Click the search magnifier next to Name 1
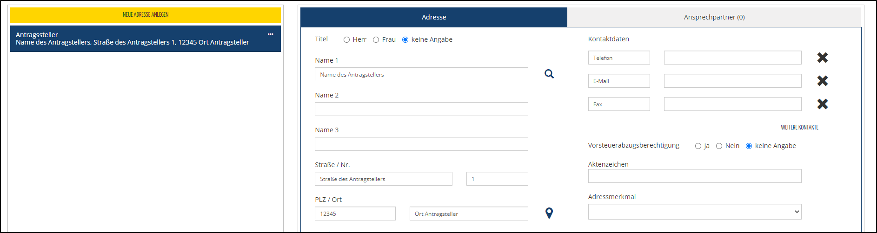The height and width of the screenshot is (233, 877). [x=549, y=74]
